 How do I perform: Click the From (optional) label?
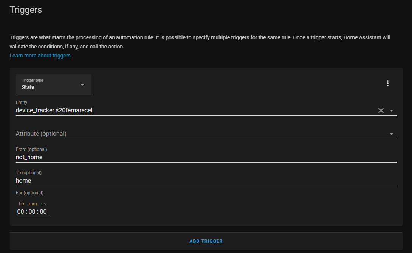point(31,149)
